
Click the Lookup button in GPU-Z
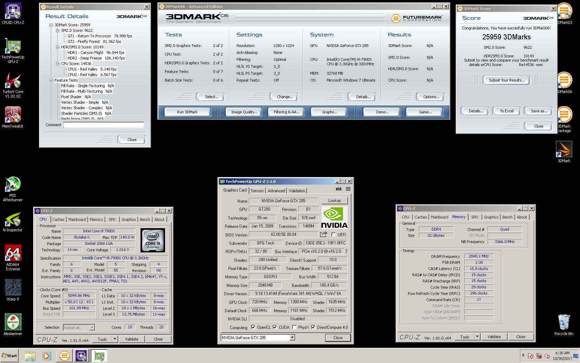(x=335, y=201)
